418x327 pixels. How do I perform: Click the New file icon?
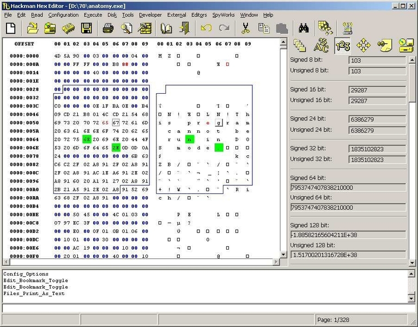(x=11, y=28)
